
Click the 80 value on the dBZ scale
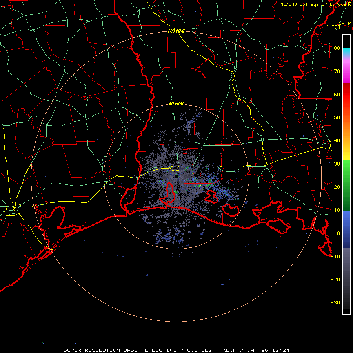pos(337,48)
